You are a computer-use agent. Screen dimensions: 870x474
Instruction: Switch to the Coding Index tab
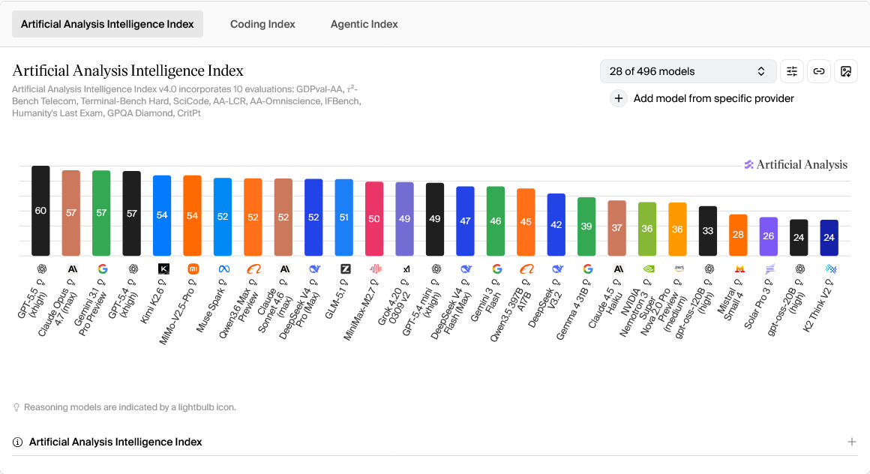click(x=262, y=25)
